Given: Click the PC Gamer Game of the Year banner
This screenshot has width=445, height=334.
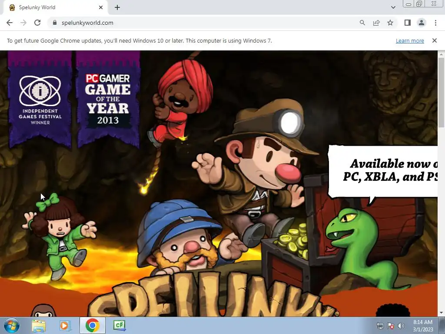Looking at the screenshot, I should click(108, 100).
